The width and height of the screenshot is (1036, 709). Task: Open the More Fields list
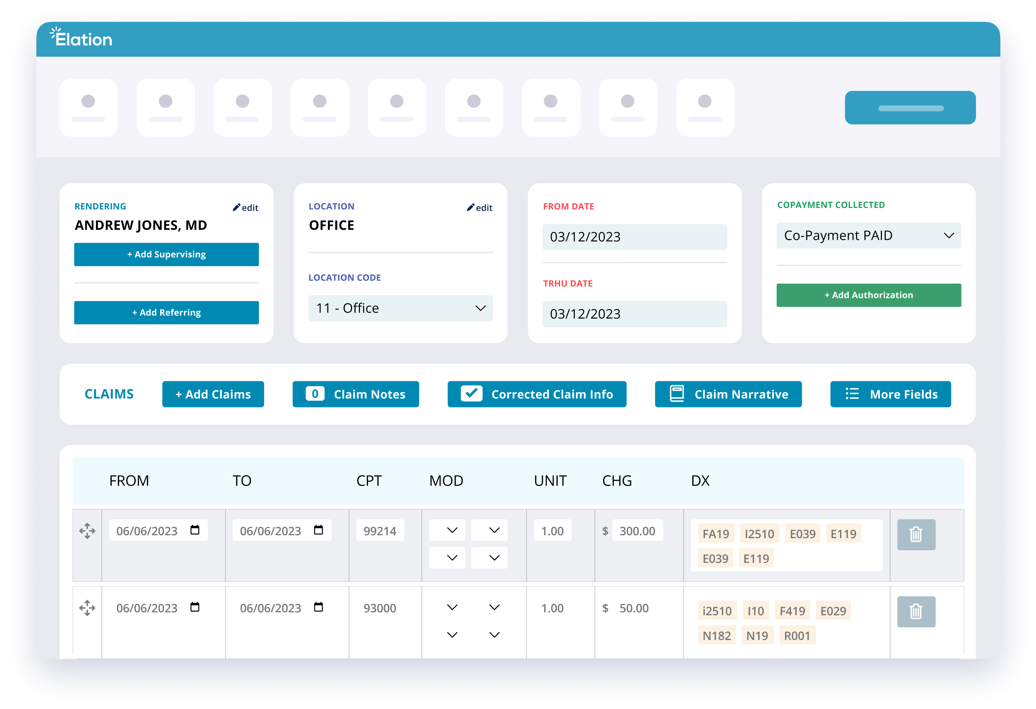890,394
